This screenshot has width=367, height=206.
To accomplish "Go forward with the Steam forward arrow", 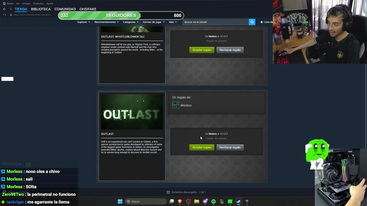I will 10,9.
